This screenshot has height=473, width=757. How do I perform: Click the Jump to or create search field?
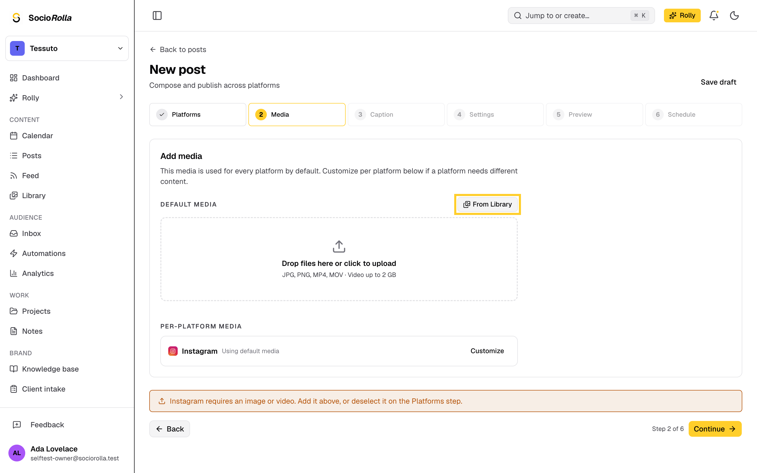581,15
